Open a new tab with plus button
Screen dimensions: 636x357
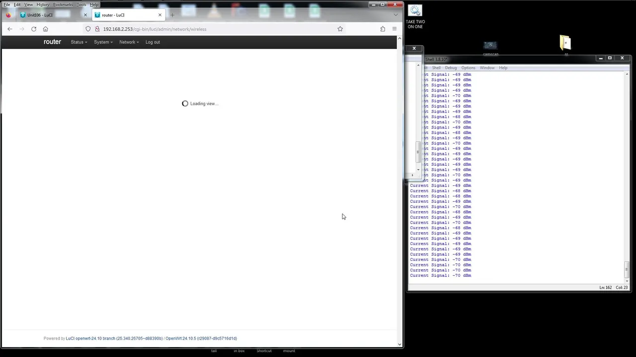[x=172, y=15]
